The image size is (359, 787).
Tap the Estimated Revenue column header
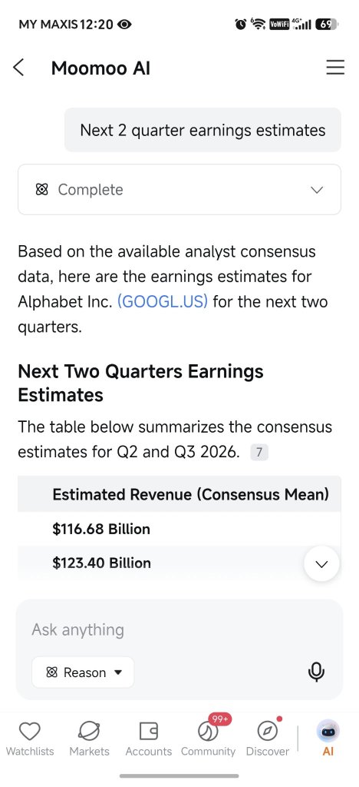(x=191, y=494)
